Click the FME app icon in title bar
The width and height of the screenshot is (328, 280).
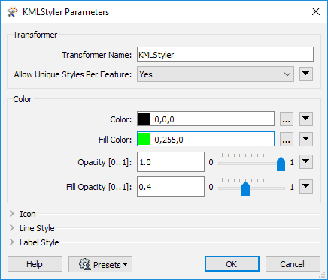point(13,12)
